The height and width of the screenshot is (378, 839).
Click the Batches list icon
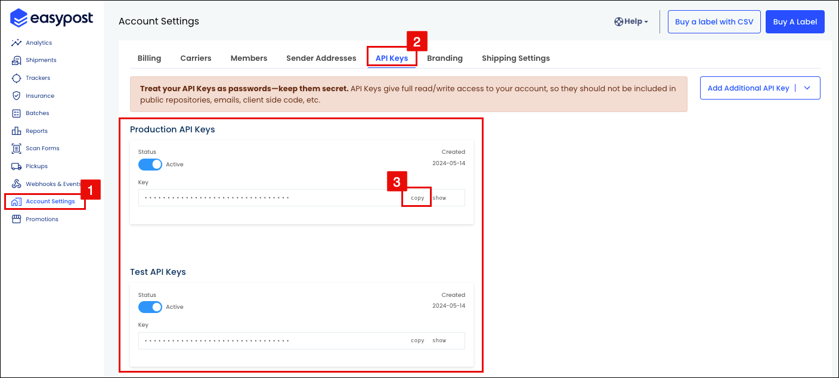pyautogui.click(x=17, y=113)
